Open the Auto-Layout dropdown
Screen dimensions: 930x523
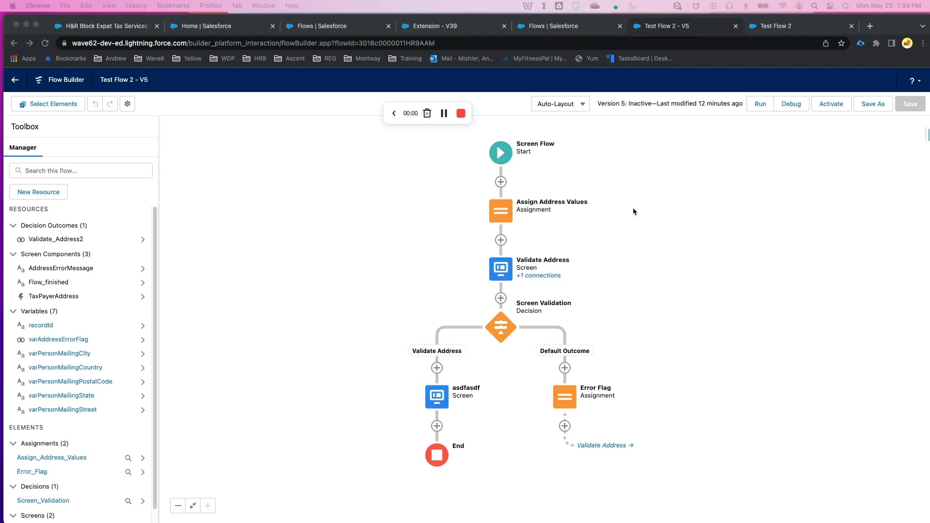pyautogui.click(x=560, y=104)
